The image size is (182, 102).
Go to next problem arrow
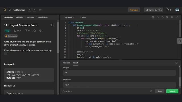(34, 10)
